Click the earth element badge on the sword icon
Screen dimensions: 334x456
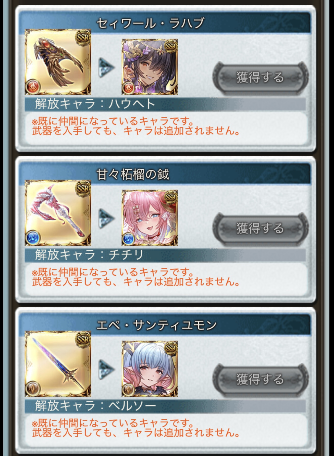(33, 389)
